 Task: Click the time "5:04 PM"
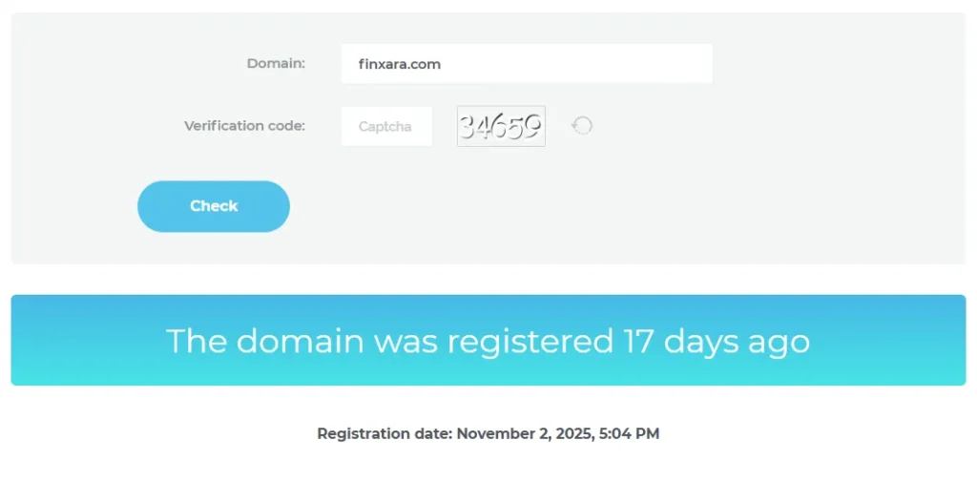click(629, 433)
